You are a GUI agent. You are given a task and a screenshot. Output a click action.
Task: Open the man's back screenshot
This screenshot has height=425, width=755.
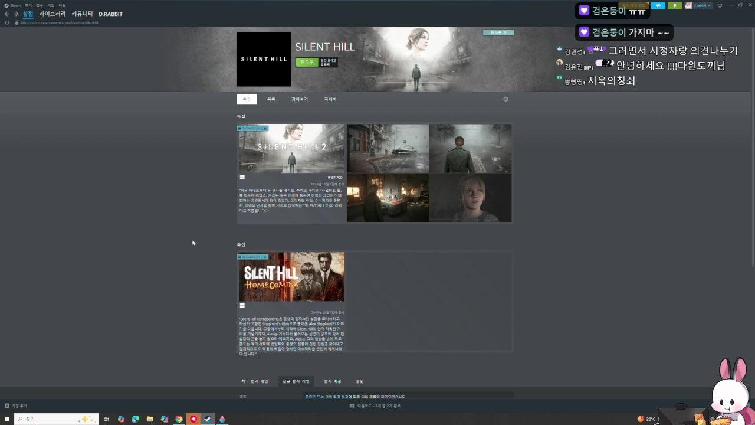click(470, 148)
